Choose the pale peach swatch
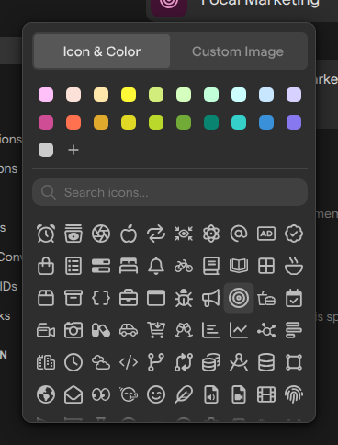 point(73,95)
